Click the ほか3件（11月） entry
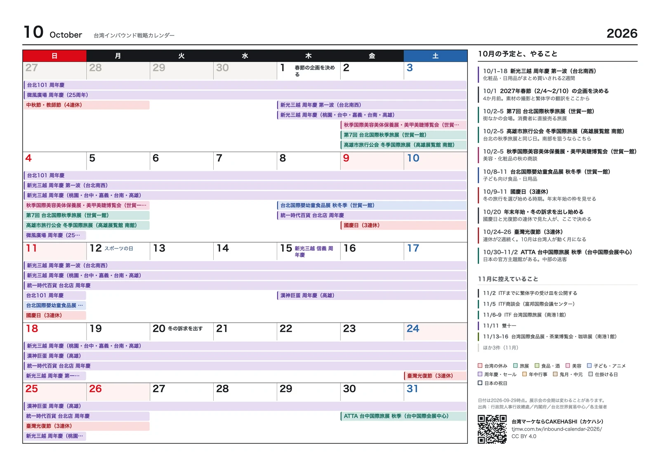Image resolution: width=660 pixels, height=466 pixels. pos(558,348)
